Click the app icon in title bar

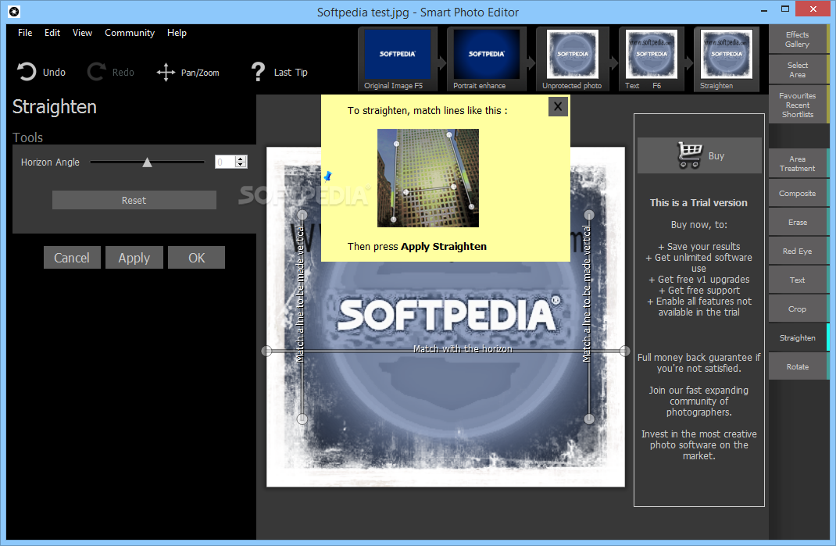[x=14, y=11]
